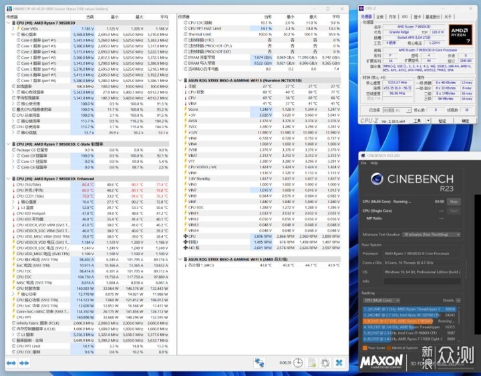
Task: Stop the CPU Multi Core test
Action: tap(454, 202)
